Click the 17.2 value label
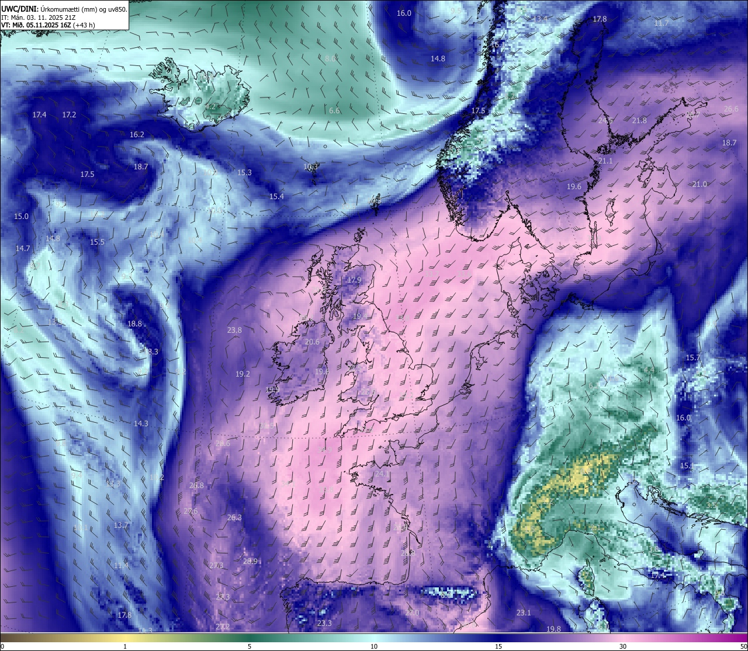The width and height of the screenshot is (748, 651). [x=69, y=114]
